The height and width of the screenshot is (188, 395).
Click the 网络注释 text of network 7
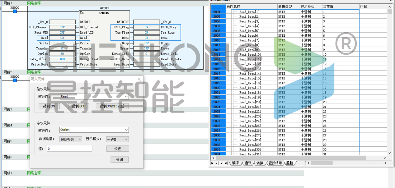(34, 173)
